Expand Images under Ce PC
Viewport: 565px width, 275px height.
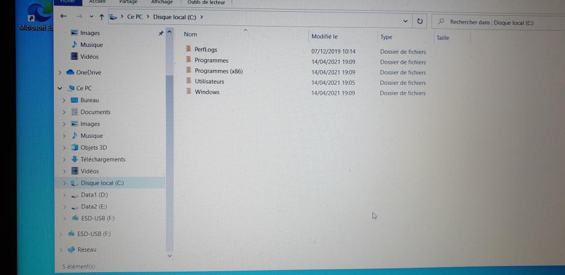(64, 124)
